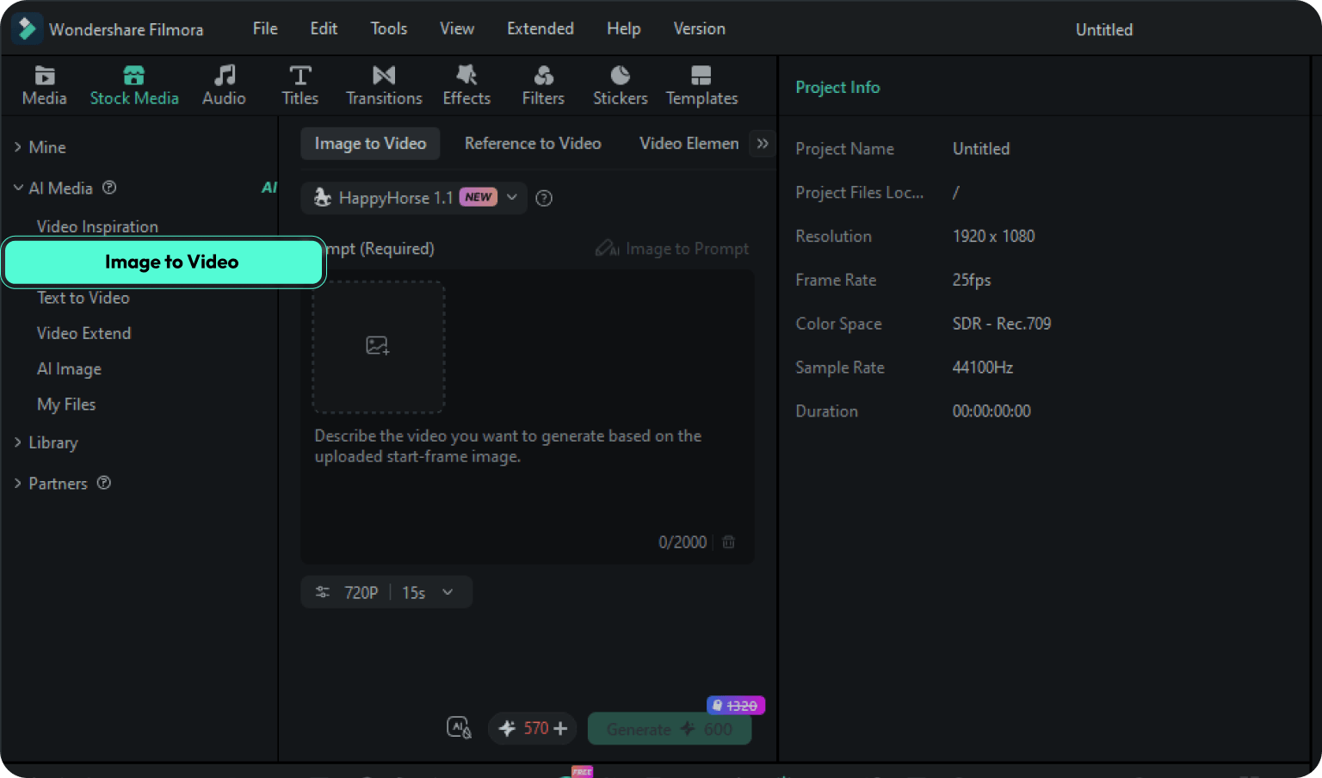Click the upload image placeholder icon

(x=377, y=346)
